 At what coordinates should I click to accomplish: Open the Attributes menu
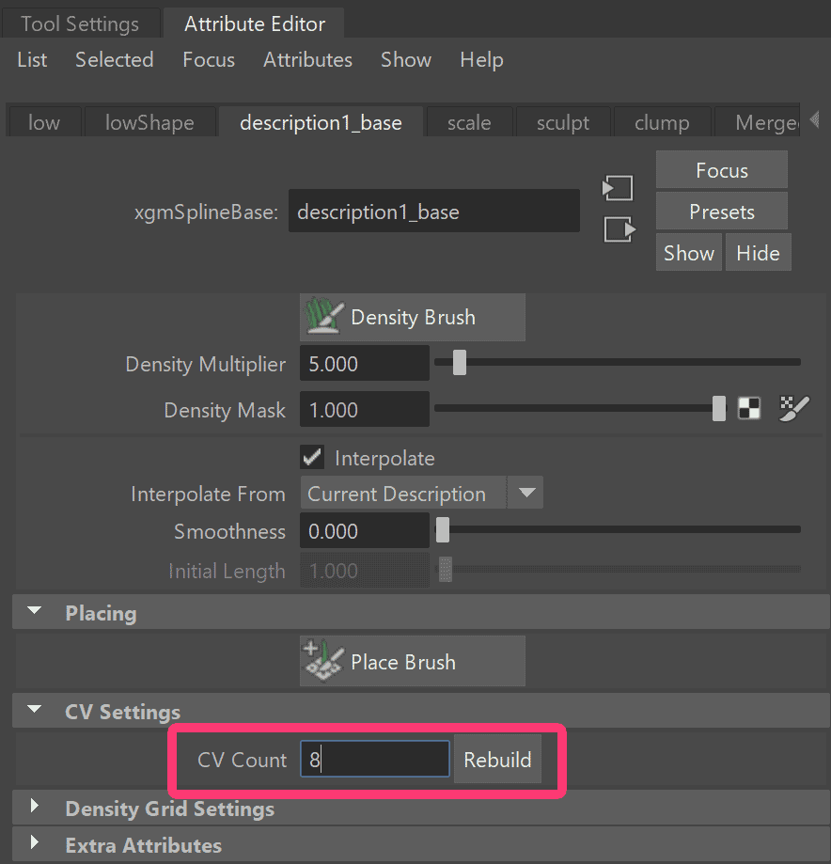coord(307,59)
